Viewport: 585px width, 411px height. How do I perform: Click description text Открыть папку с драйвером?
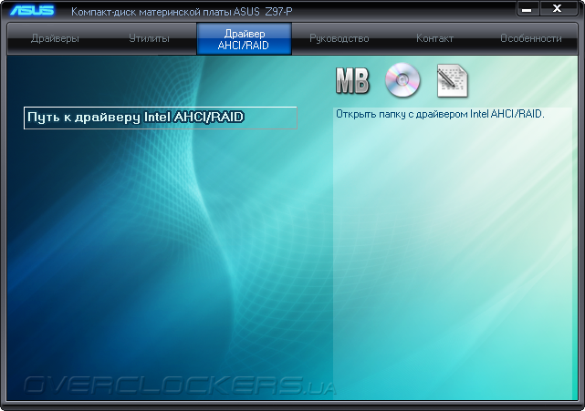(402, 114)
